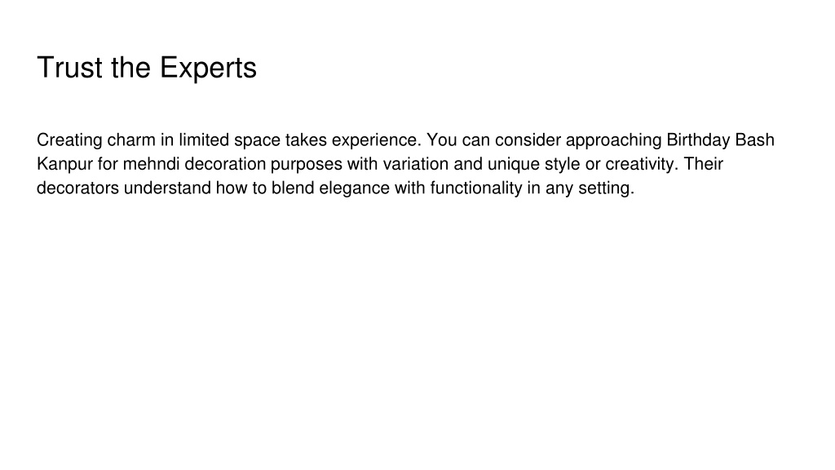The image size is (835, 470).
Task: Click the word "Bash" ending the first line
Action: tap(754, 140)
